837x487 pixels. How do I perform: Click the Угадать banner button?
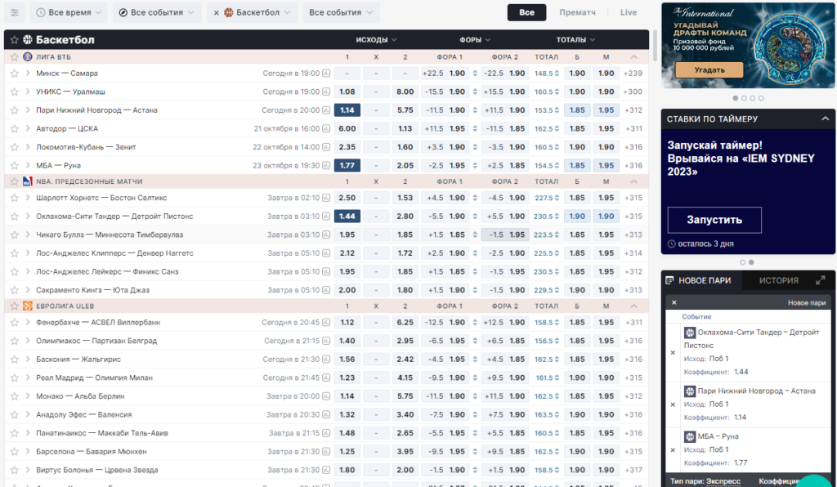tap(709, 70)
